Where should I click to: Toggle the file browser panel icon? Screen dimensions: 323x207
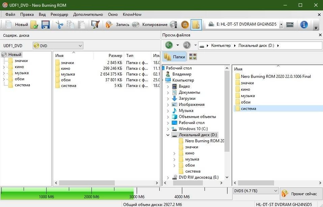coord(196,25)
